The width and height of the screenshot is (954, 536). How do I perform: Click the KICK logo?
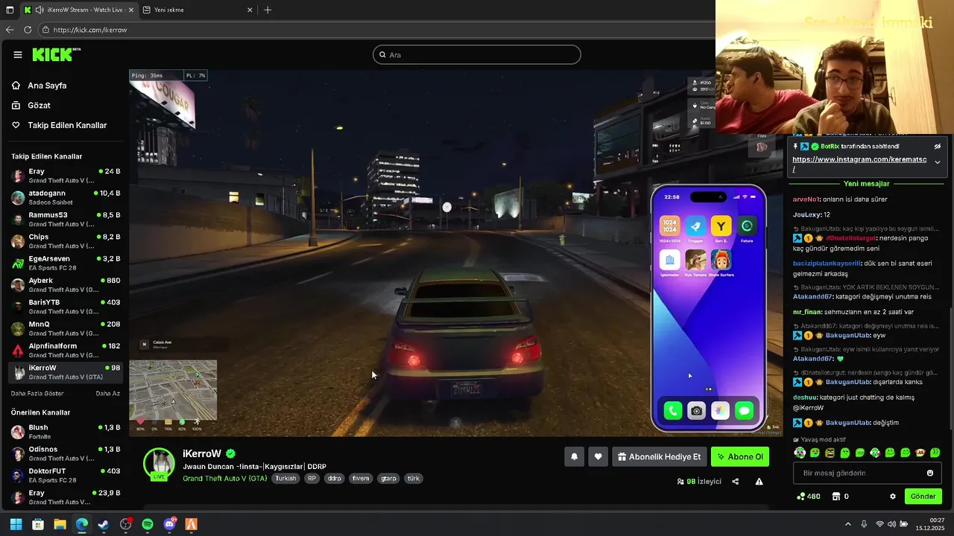(56, 54)
